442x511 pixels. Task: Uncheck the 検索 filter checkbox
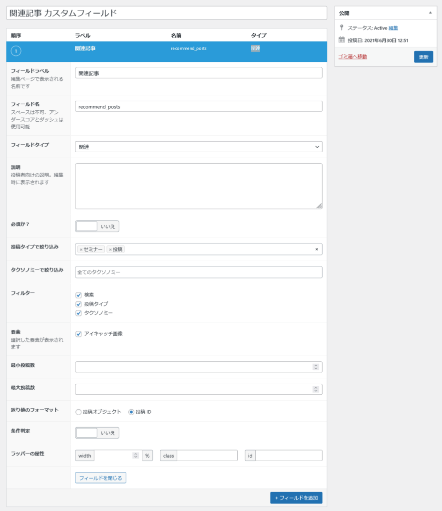(78, 295)
